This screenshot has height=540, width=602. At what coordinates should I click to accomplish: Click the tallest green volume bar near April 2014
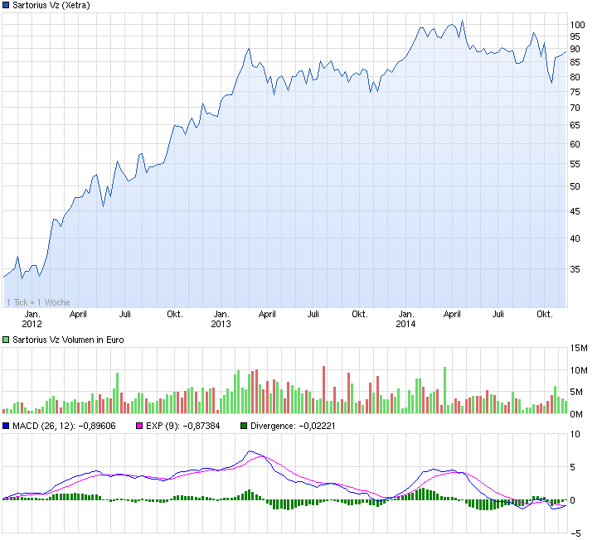tap(445, 390)
